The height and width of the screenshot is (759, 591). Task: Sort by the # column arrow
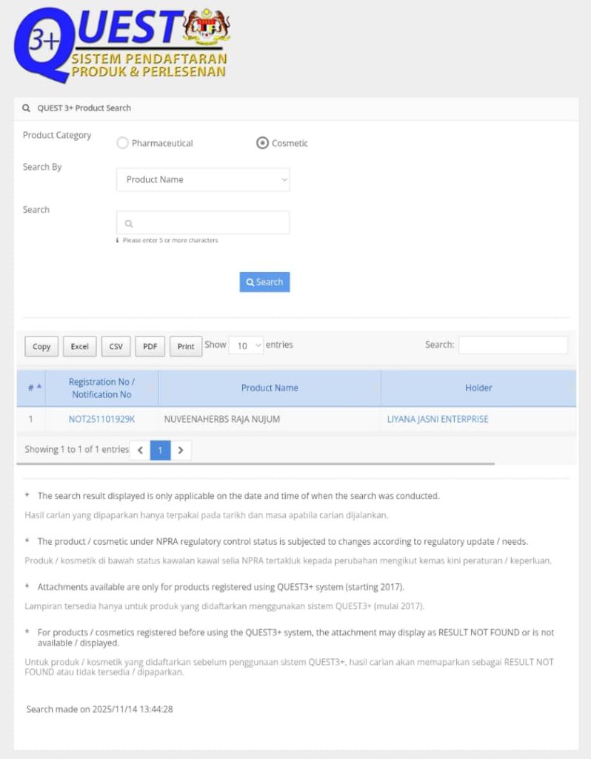click(x=39, y=388)
